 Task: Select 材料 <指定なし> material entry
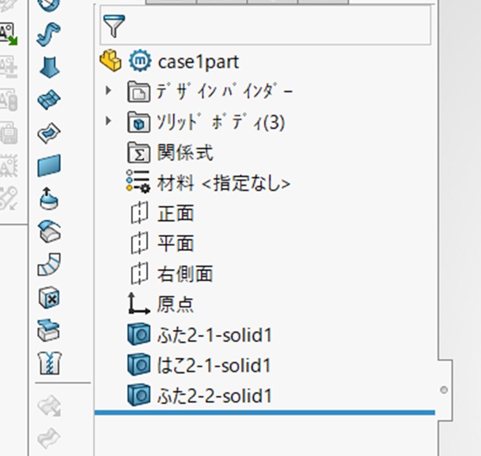pos(223,183)
